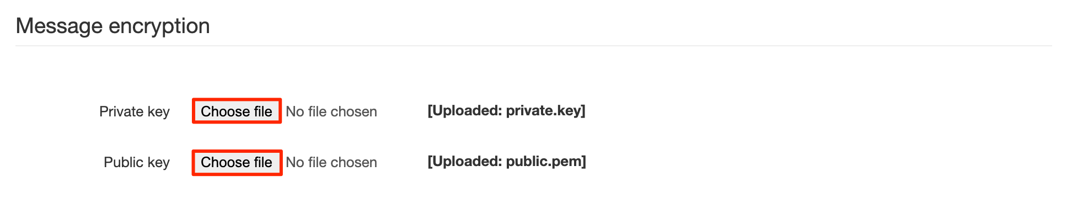Click 'No file chosen' text beside Private key

tap(331, 111)
